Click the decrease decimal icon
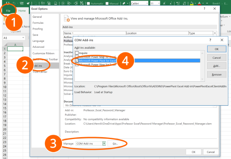Screen dimensions: 231x159 [x=184, y=3]
